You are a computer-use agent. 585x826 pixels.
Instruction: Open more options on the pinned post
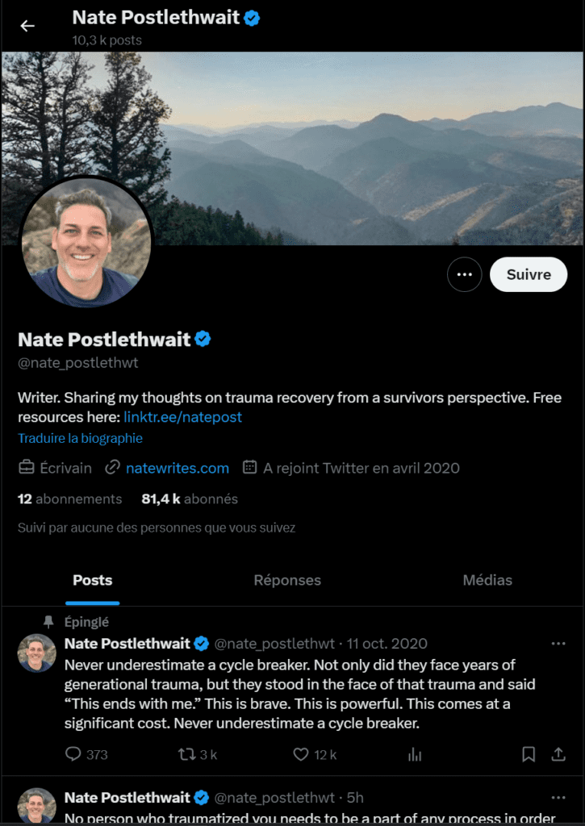tap(558, 643)
